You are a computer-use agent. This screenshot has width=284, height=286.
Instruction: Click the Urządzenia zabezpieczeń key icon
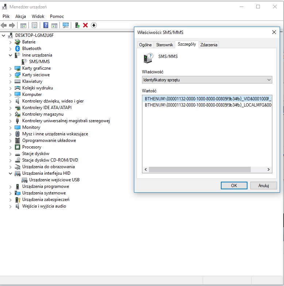pos(18,200)
